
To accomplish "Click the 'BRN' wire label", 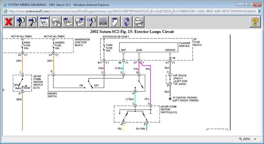I will pos(19,99).
